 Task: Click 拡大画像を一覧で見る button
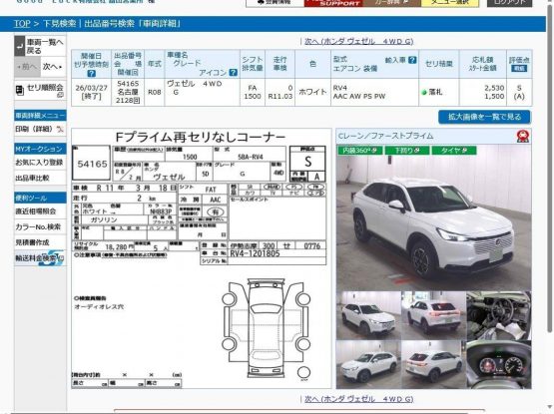pos(484,117)
